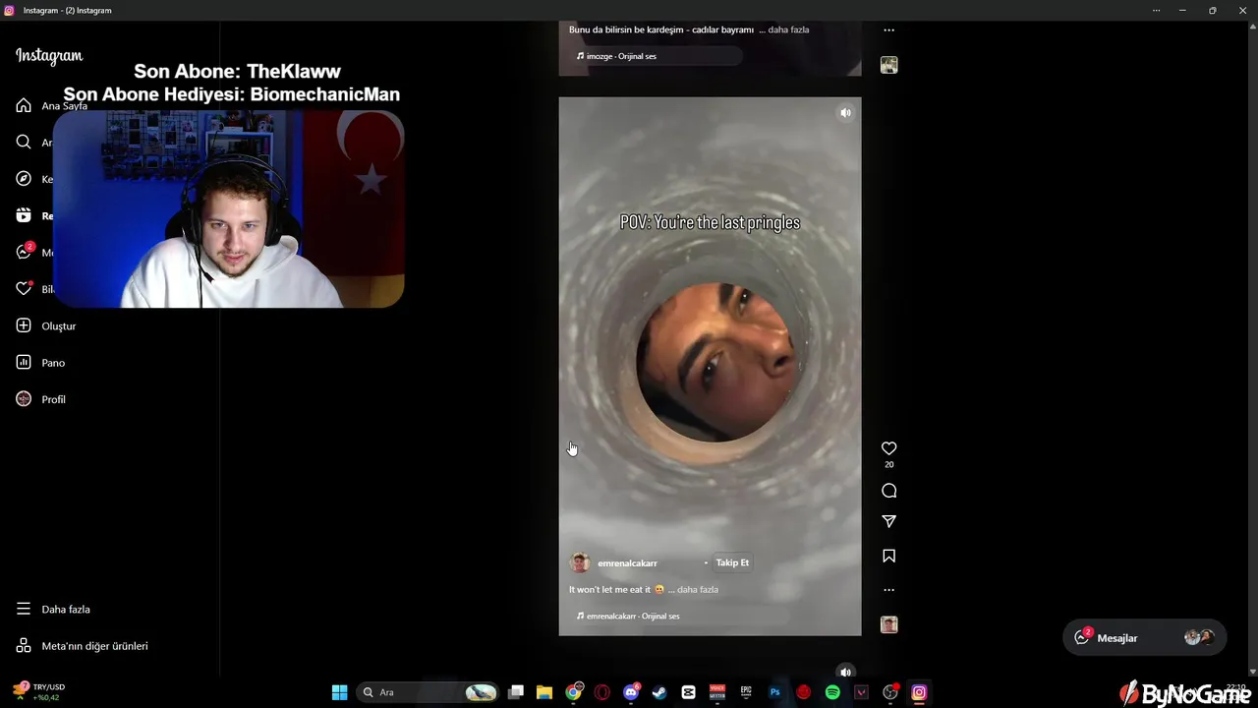Open Opera browser from the taskbar
The height and width of the screenshot is (708, 1258).
pyautogui.click(x=601, y=692)
